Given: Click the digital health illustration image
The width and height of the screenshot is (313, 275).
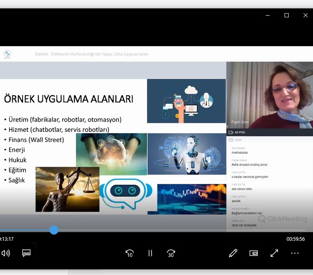Looking at the screenshot, I should [x=187, y=101].
